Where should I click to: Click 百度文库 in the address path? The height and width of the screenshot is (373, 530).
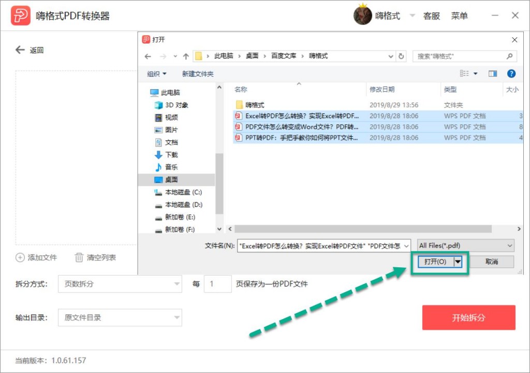(284, 56)
